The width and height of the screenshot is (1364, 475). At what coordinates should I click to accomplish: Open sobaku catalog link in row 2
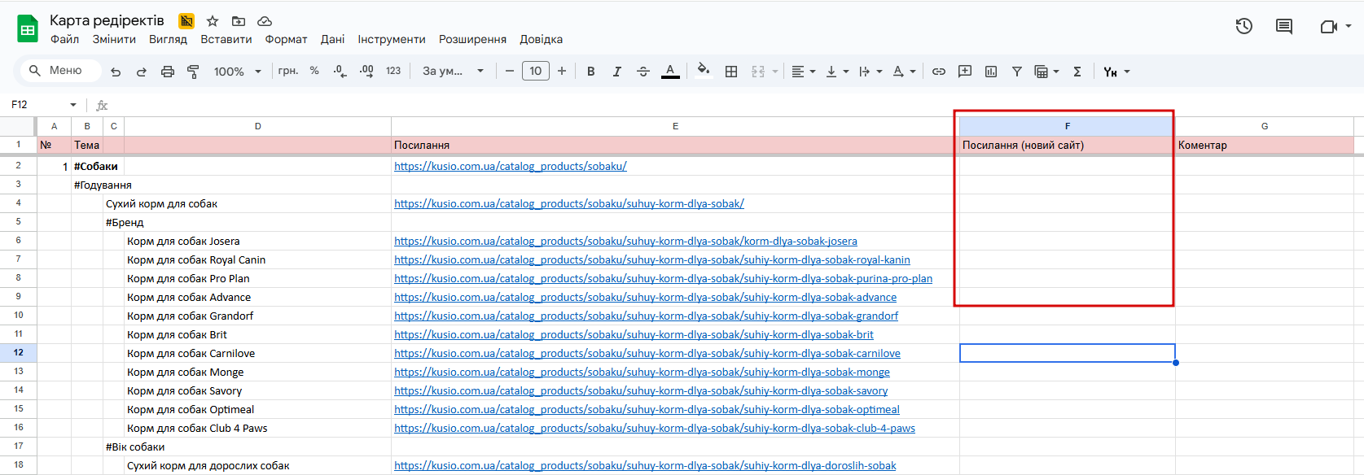[511, 166]
